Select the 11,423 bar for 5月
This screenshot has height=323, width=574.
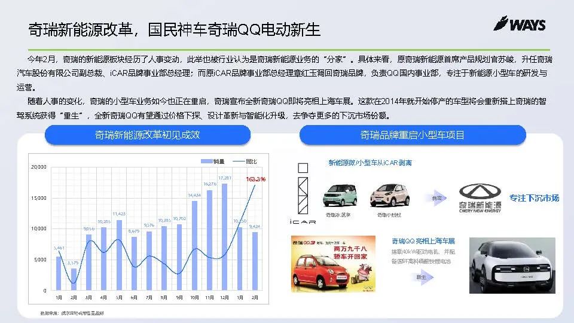click(x=119, y=255)
